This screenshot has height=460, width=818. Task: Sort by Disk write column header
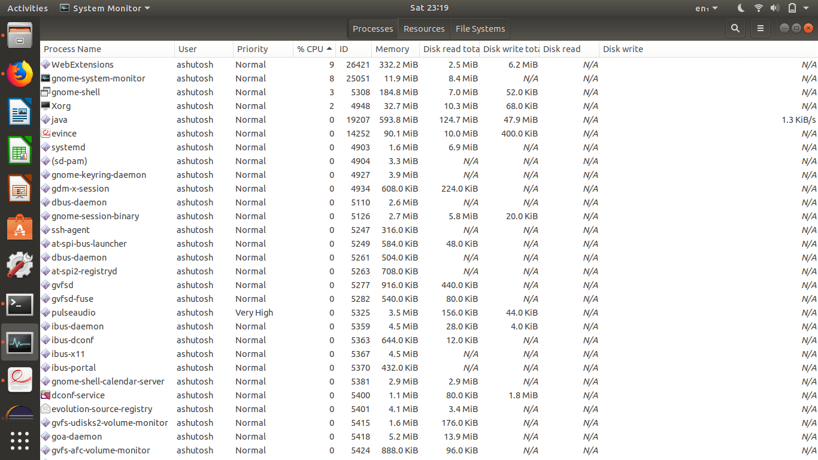point(708,49)
